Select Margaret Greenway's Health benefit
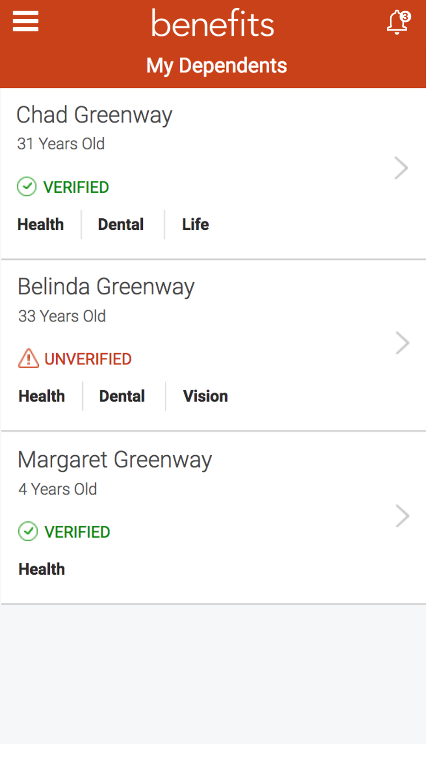 tap(42, 570)
